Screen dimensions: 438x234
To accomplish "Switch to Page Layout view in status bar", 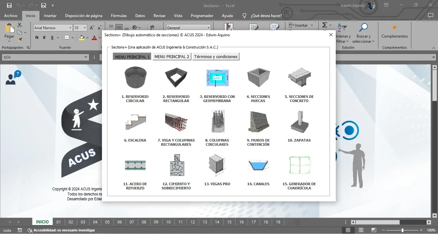I will [361, 230].
